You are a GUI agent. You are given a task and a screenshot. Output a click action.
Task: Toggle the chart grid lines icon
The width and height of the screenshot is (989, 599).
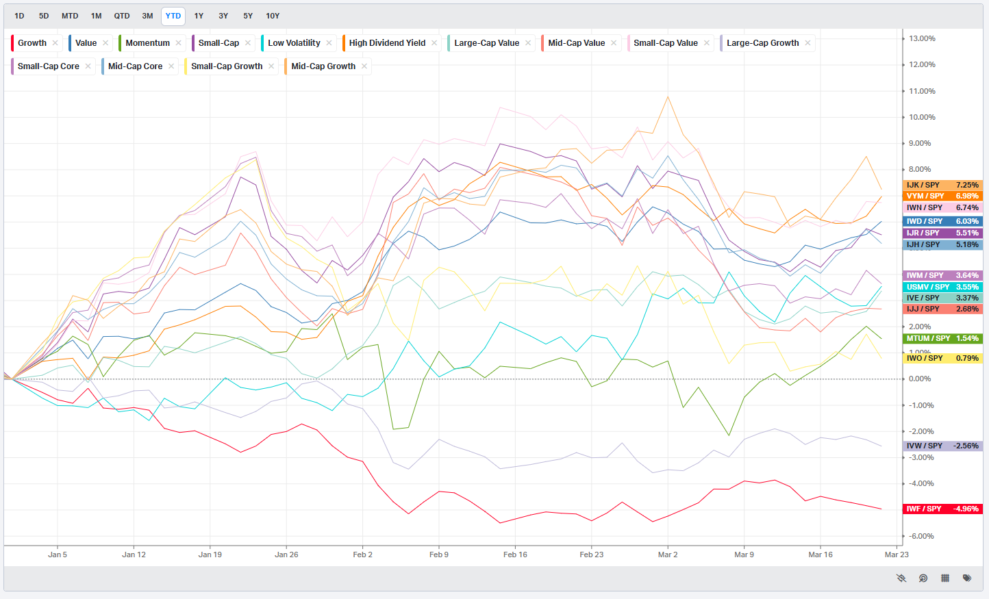coord(945,578)
